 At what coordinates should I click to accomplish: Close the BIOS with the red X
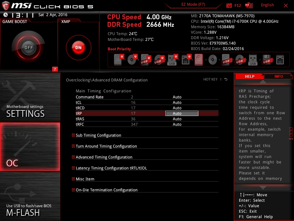(286, 6)
